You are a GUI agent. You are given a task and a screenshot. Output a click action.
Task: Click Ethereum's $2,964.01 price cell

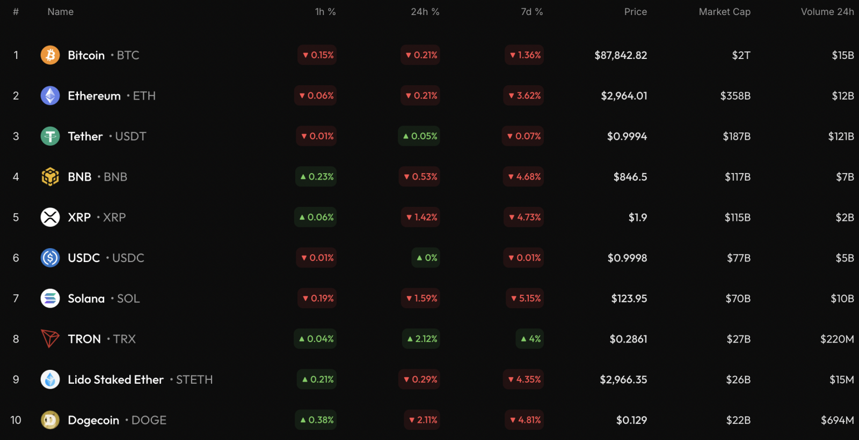[x=624, y=96]
